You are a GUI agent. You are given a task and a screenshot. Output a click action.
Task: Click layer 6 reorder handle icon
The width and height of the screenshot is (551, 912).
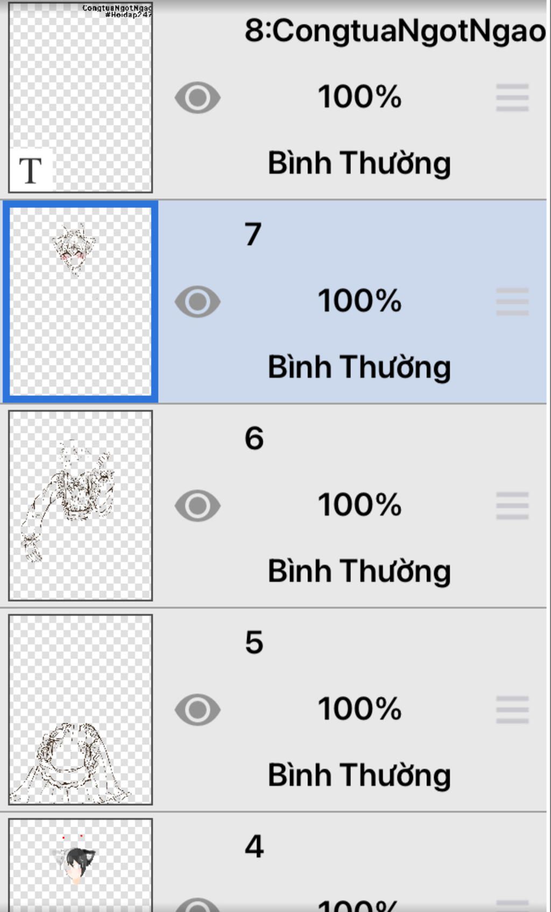tap(512, 506)
